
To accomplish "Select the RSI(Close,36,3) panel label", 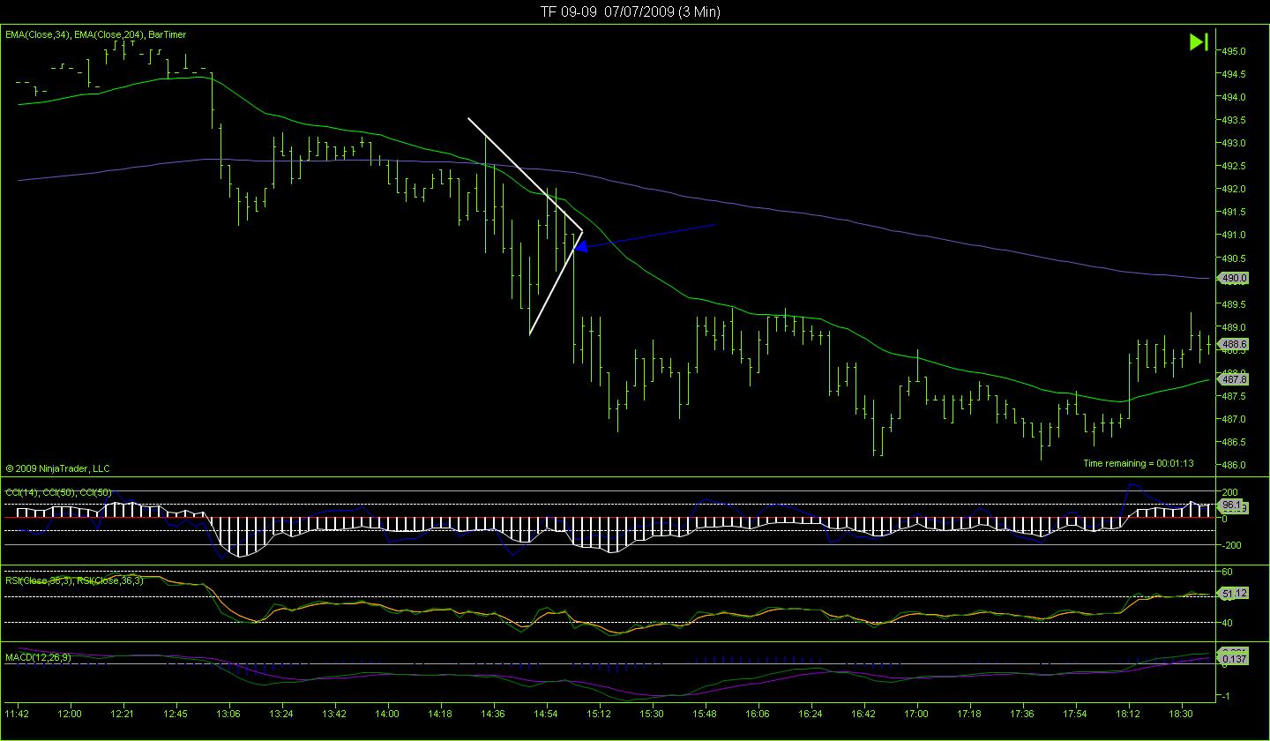I will pos(74,580).
